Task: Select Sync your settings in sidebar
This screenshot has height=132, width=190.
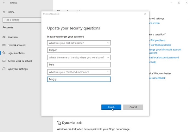Action: (18, 69)
